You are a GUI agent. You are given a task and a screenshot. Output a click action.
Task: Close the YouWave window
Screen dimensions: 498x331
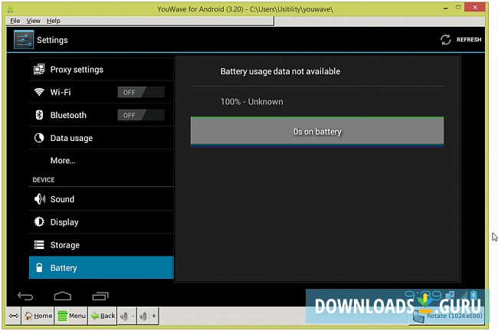point(475,7)
